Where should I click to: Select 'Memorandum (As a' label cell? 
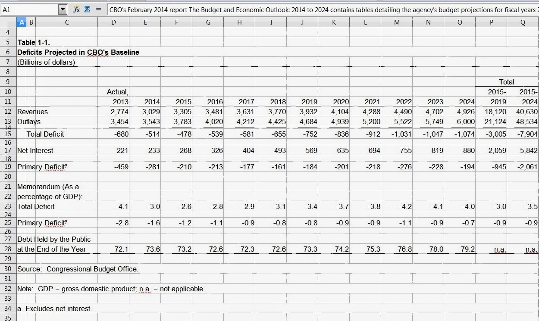coord(48,187)
